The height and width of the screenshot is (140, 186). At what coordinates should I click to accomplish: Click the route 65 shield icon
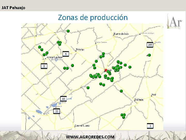coord(64,99)
